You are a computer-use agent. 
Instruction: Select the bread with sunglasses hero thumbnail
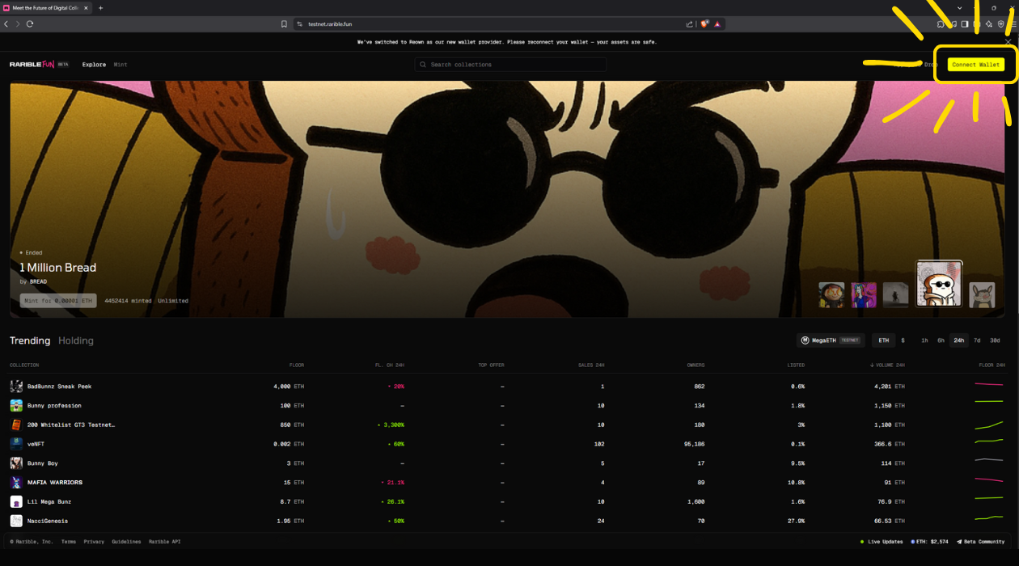[x=939, y=284]
